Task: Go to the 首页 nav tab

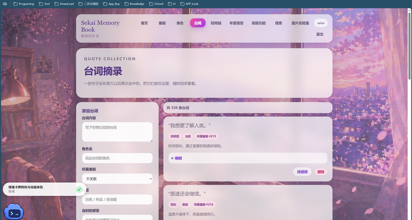Action: click(x=144, y=23)
